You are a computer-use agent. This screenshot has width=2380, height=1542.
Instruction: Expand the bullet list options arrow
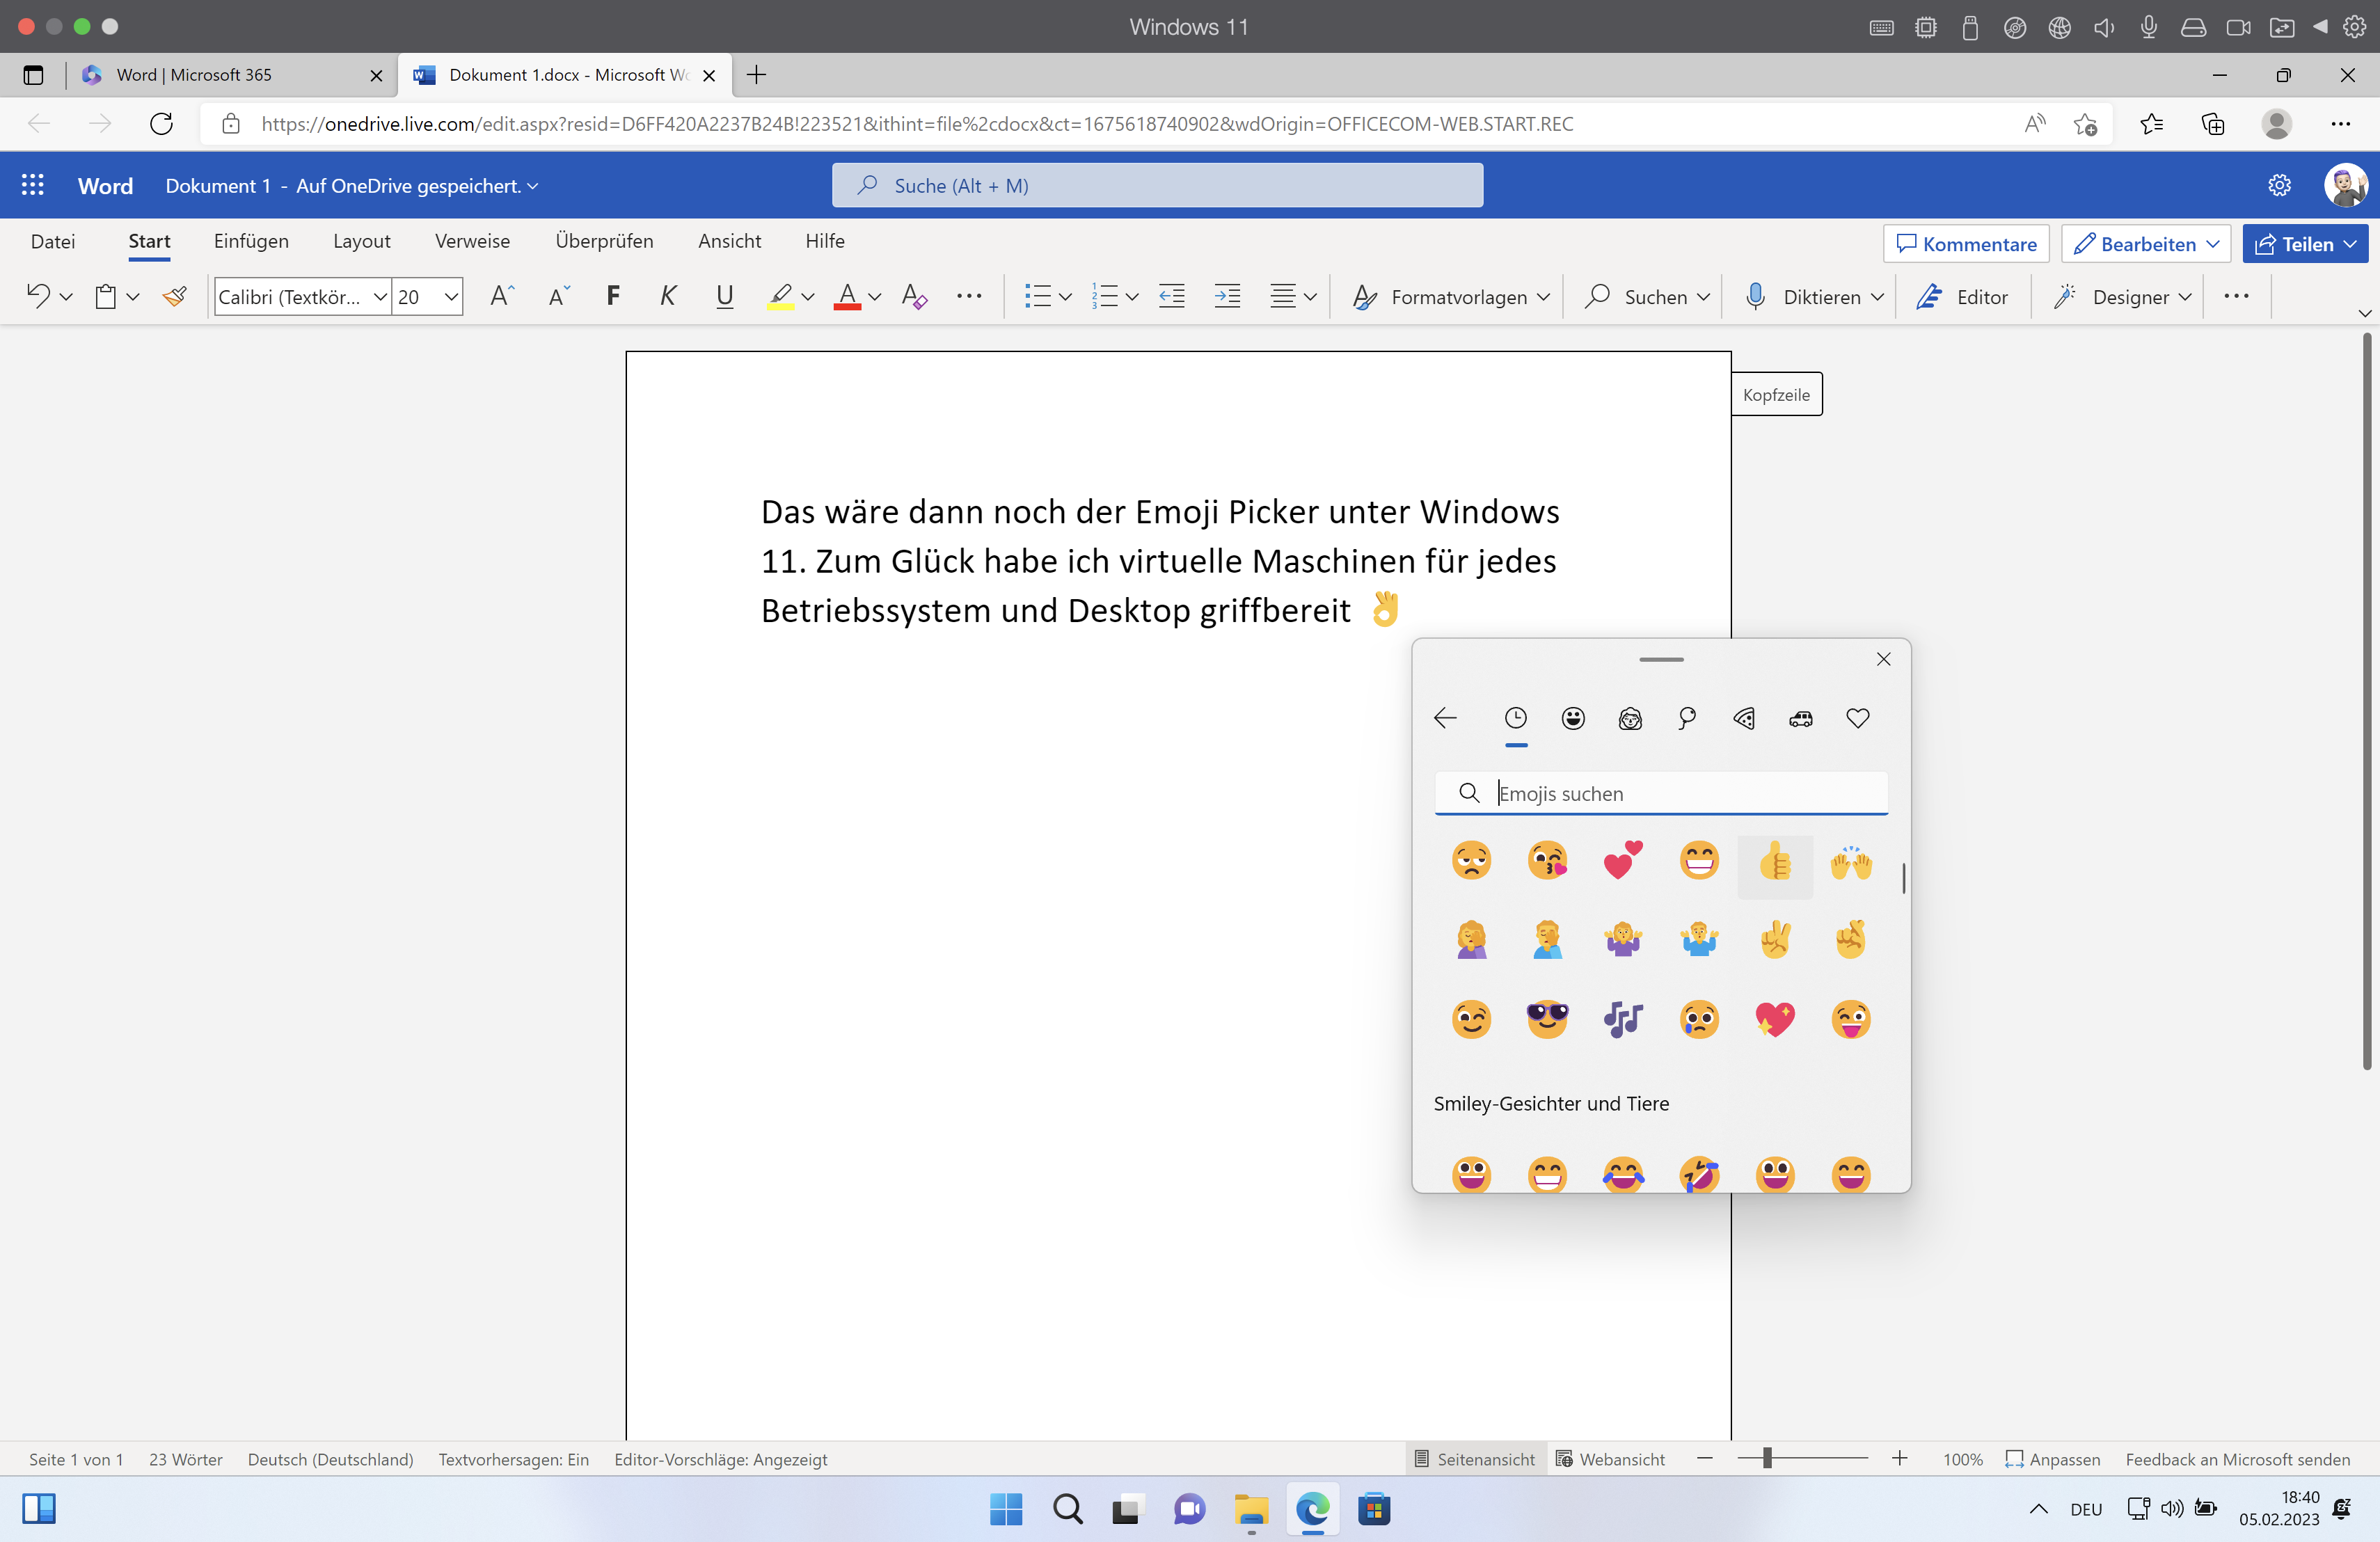coord(1065,296)
